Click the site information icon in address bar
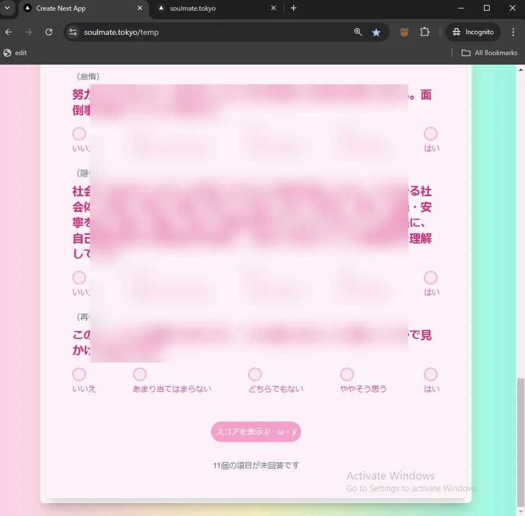The height and width of the screenshot is (516, 525). 73,32
